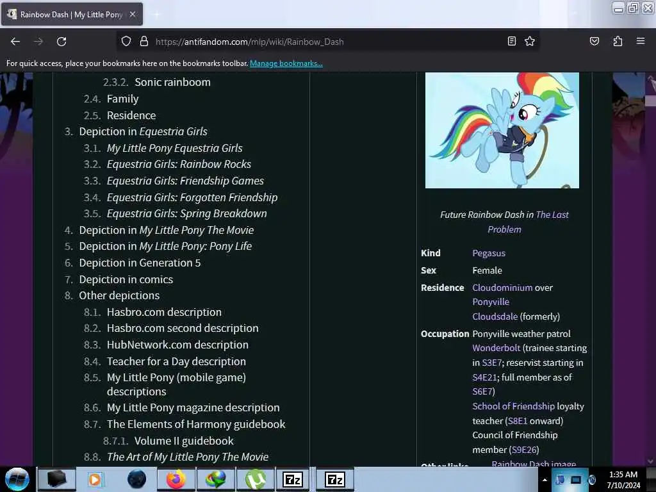Toggle reader view icon in address bar
656x492 pixels.
click(512, 41)
